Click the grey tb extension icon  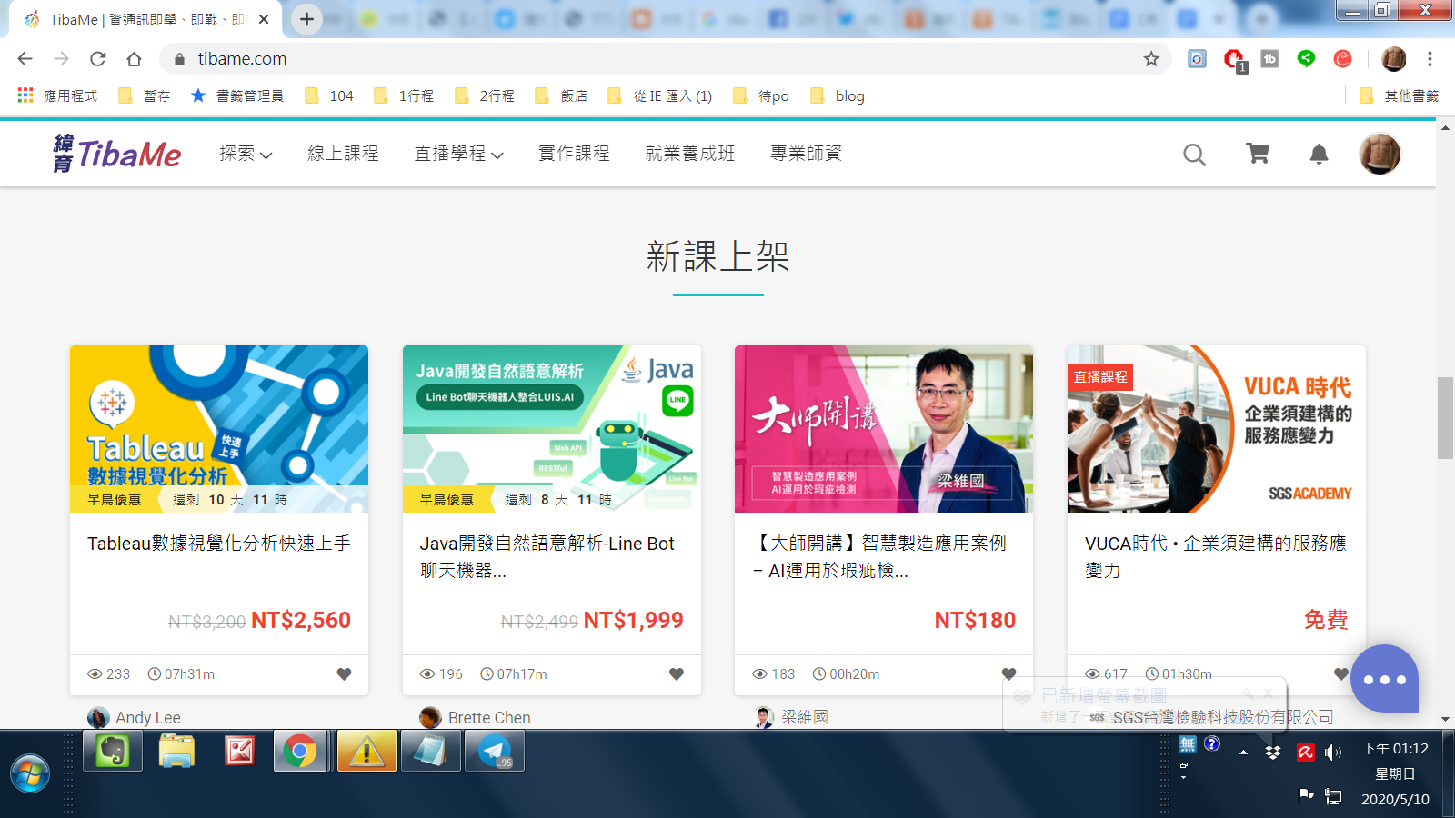click(x=1269, y=59)
